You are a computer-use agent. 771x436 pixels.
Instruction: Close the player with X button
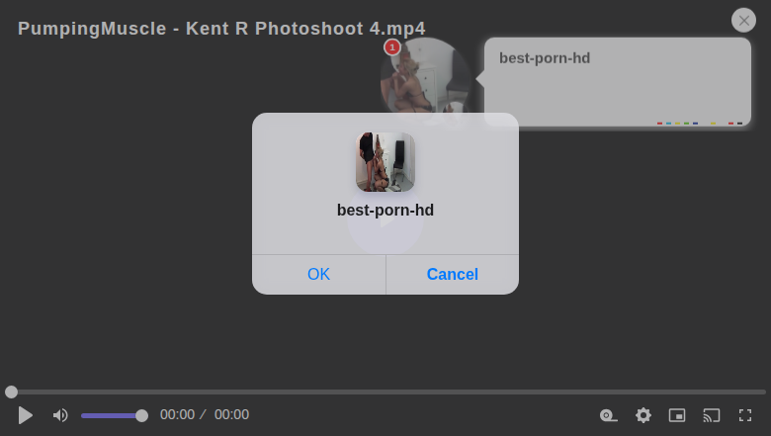coord(743,21)
